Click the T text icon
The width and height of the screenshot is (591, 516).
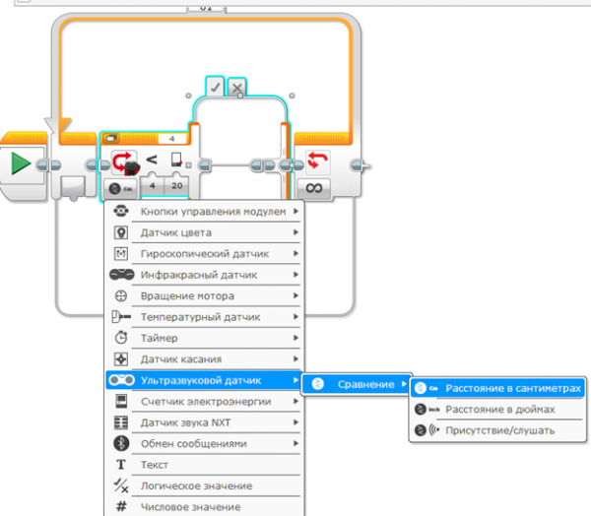(x=121, y=465)
